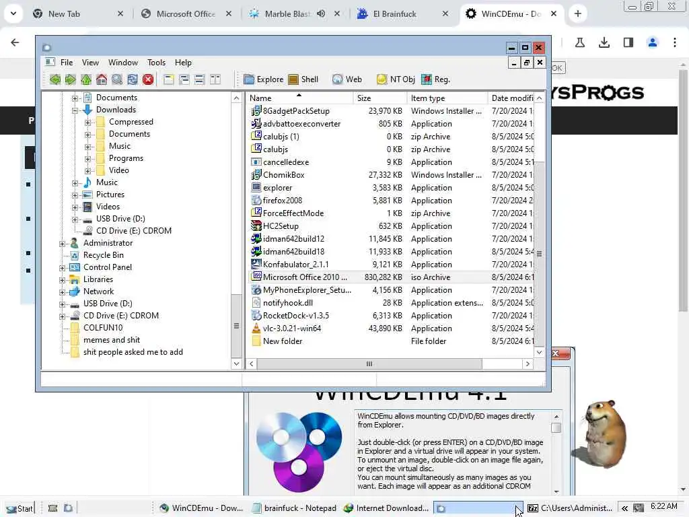Open the Chrome profile avatar

click(x=653, y=42)
